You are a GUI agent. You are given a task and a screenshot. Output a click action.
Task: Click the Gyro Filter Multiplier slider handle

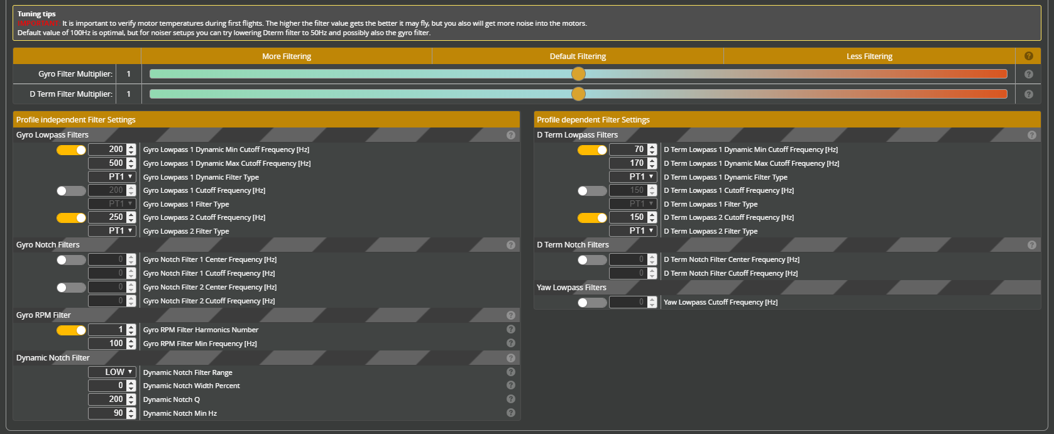tap(578, 74)
